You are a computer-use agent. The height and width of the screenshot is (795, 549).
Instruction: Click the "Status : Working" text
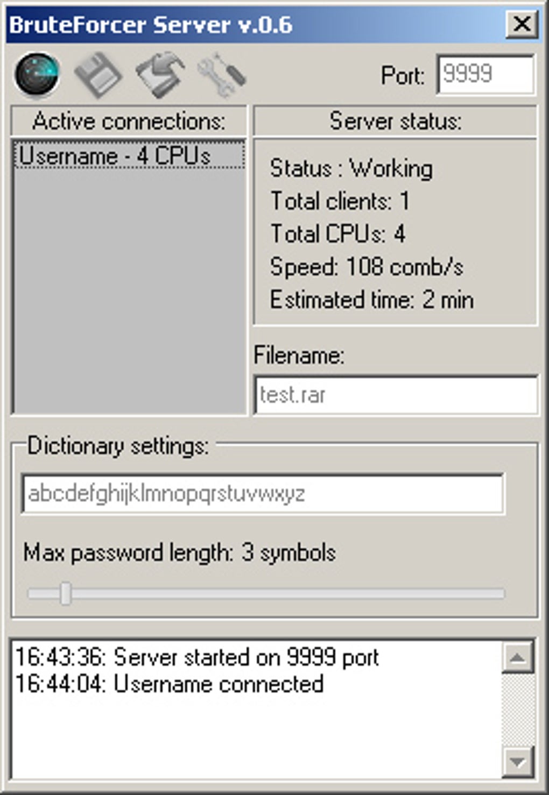[x=351, y=168]
